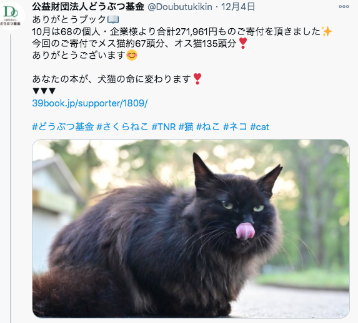This screenshot has width=358, height=323.
Task: Open the kanji hashtag #猫
Action: (186, 126)
